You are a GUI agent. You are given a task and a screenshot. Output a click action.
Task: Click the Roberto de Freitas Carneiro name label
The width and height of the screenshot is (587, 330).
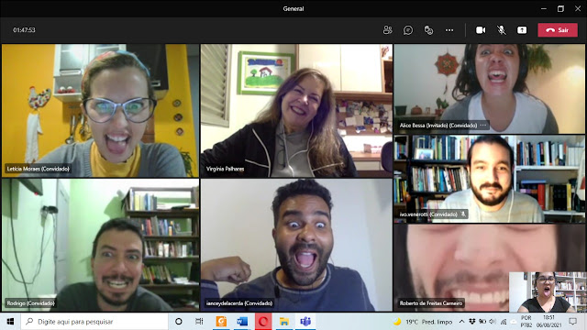click(x=431, y=303)
